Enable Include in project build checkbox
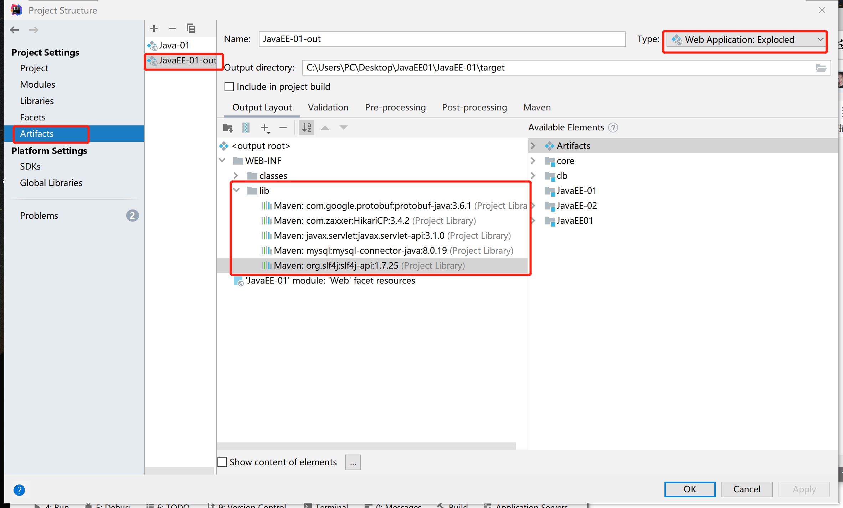Viewport: 843px width, 508px height. (x=229, y=87)
